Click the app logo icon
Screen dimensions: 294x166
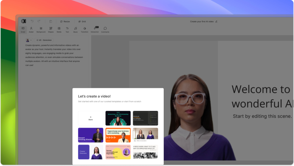[24, 21]
